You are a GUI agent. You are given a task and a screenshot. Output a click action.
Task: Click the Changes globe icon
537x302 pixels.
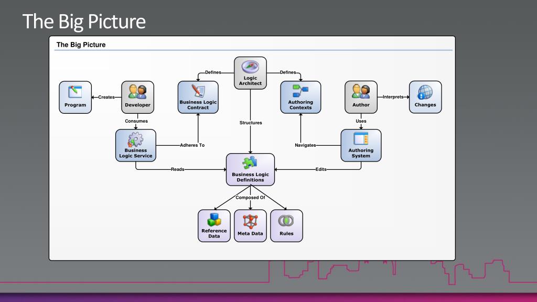425,92
